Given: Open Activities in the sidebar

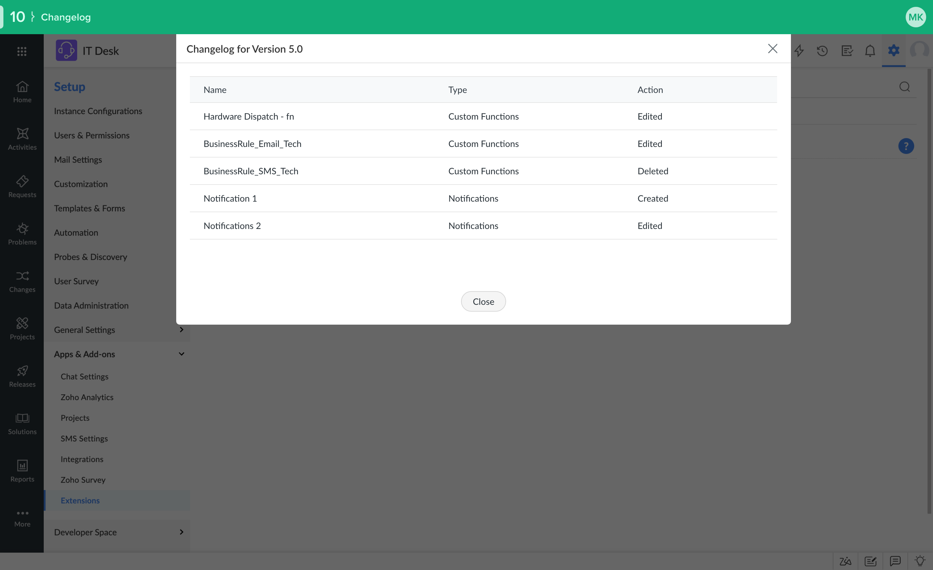Looking at the screenshot, I should (22, 139).
